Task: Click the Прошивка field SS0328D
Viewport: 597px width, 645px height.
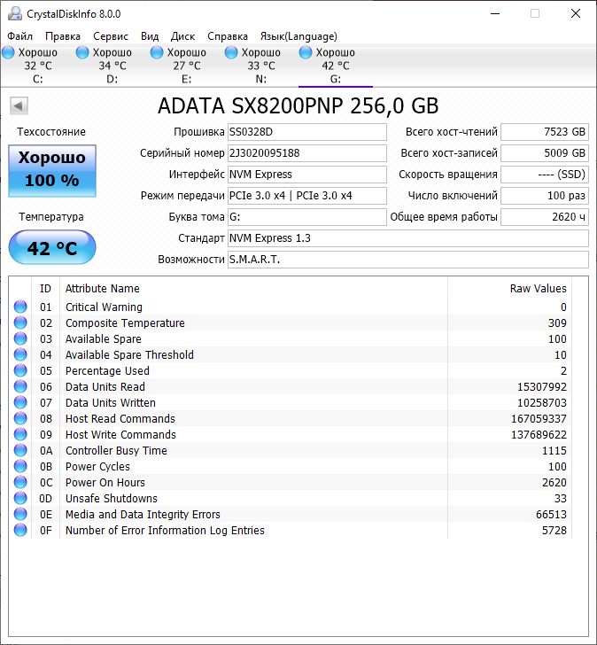Action: tap(307, 132)
